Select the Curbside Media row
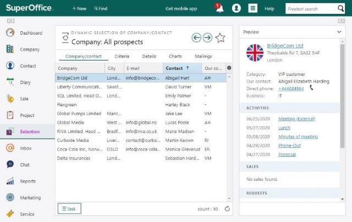Screen dimensions: 352x222 tap(141, 140)
